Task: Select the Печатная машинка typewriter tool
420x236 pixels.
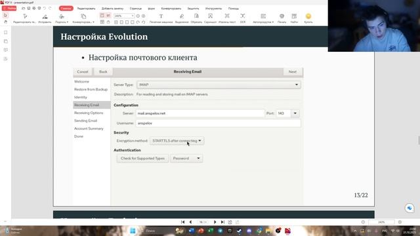Action: pos(161,18)
